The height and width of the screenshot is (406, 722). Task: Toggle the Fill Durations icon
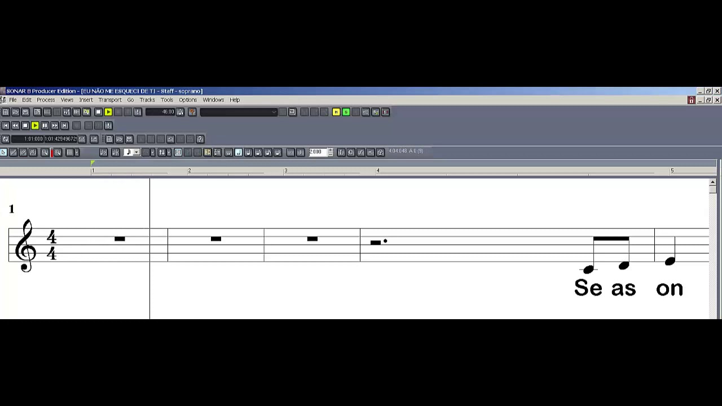103,152
